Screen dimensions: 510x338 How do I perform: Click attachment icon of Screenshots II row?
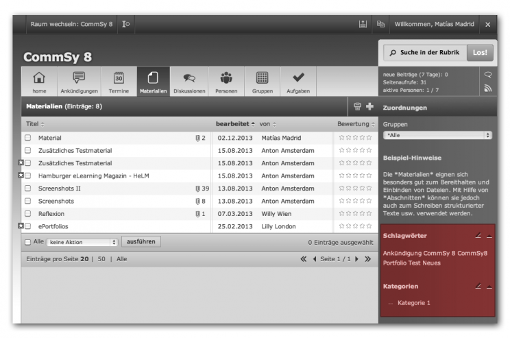point(197,189)
